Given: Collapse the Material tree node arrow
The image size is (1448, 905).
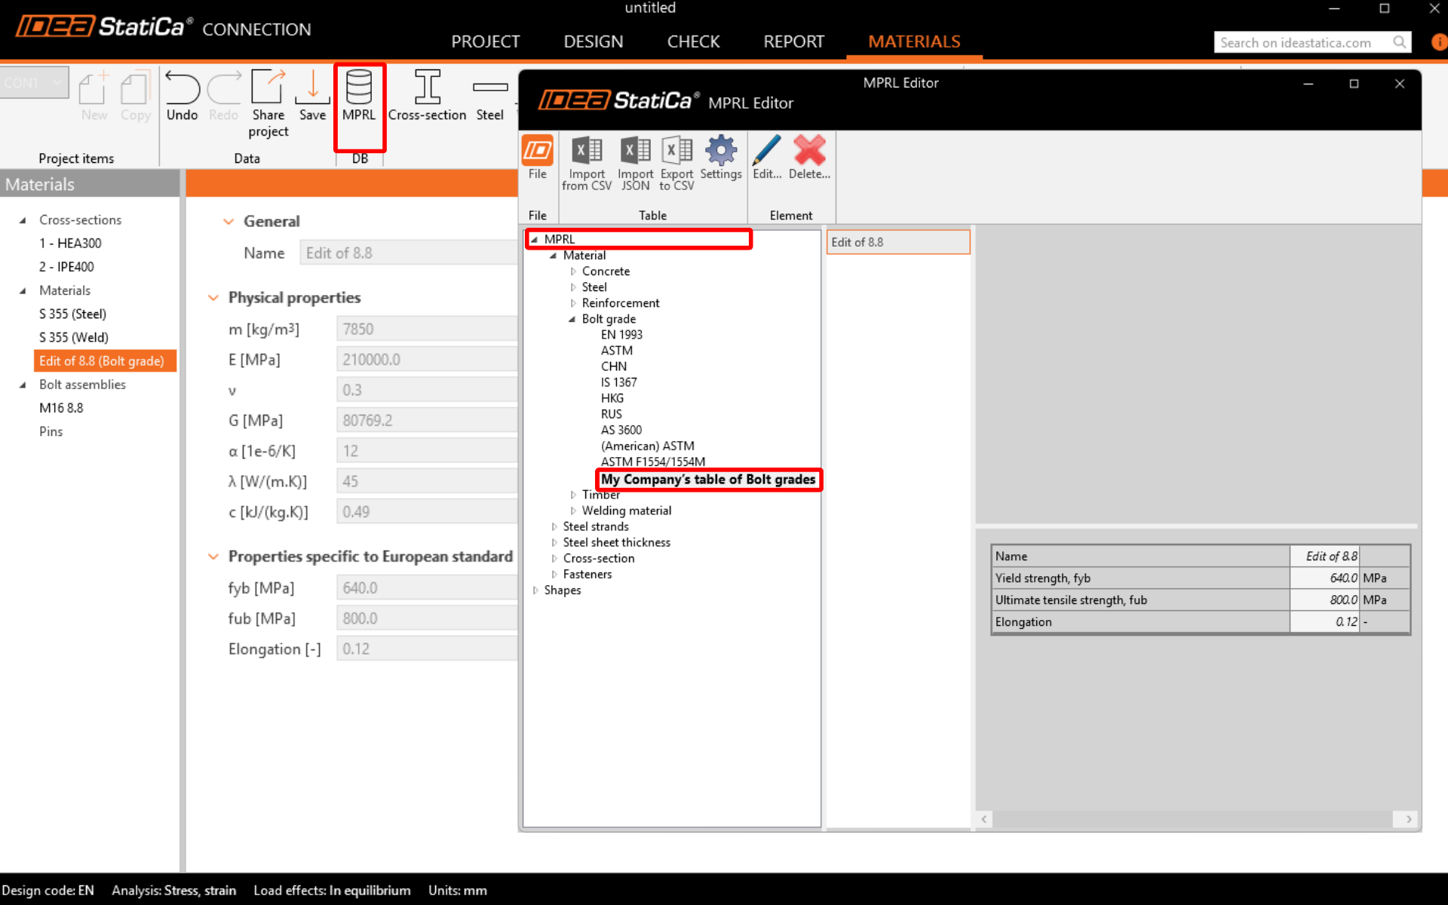Looking at the screenshot, I should tap(554, 256).
